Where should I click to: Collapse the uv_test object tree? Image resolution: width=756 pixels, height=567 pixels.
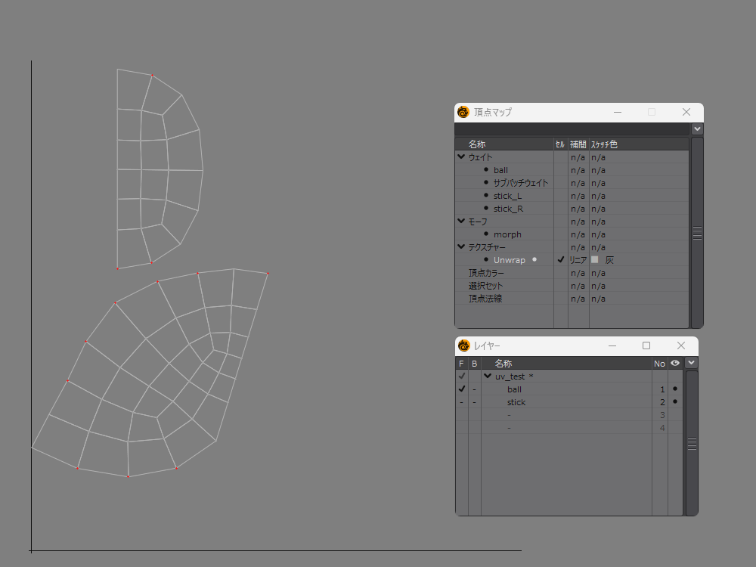(x=488, y=376)
